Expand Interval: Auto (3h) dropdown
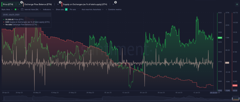The image size is (240, 102). pos(32,9)
